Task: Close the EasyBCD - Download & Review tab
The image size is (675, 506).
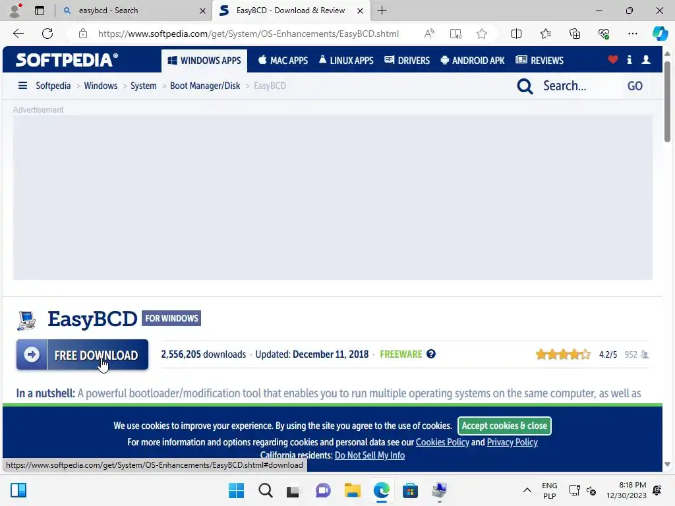Action: coord(361,11)
